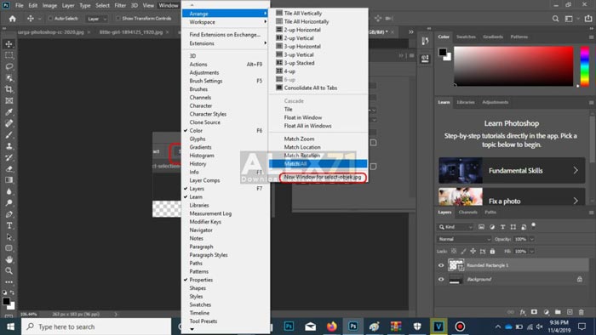This screenshot has height=335, width=596.
Task: Select the Rectangular Marquee tool
Action: point(9,55)
